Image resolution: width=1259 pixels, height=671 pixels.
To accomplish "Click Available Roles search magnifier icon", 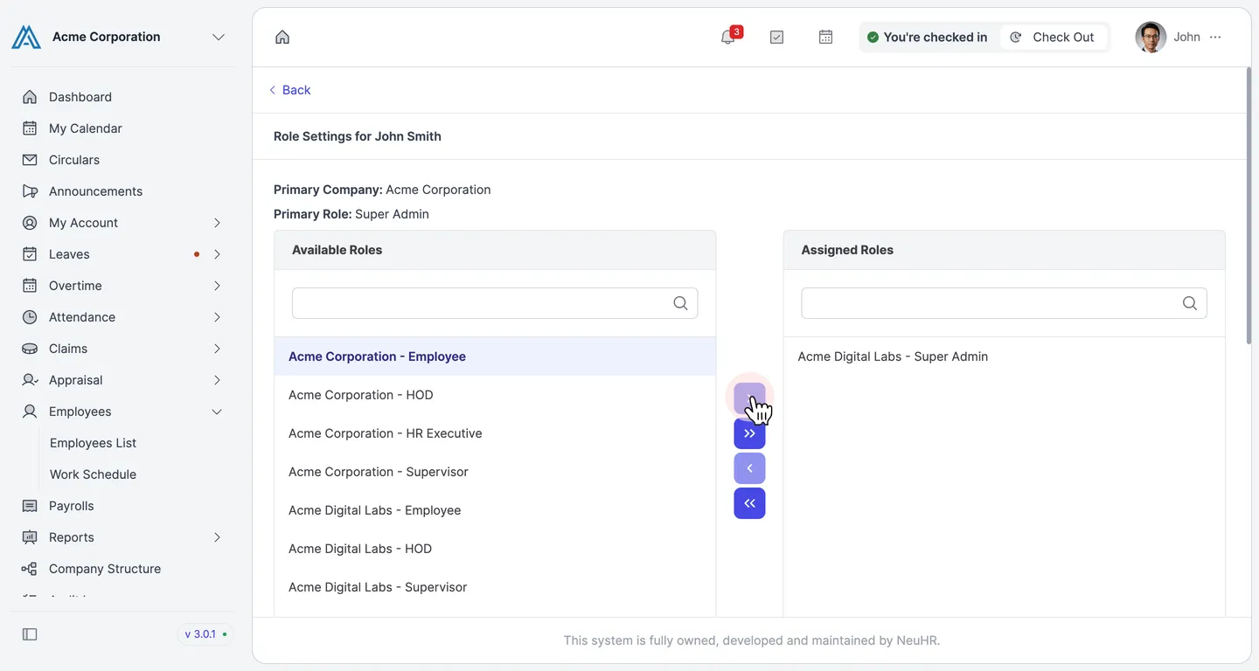I will click(680, 303).
